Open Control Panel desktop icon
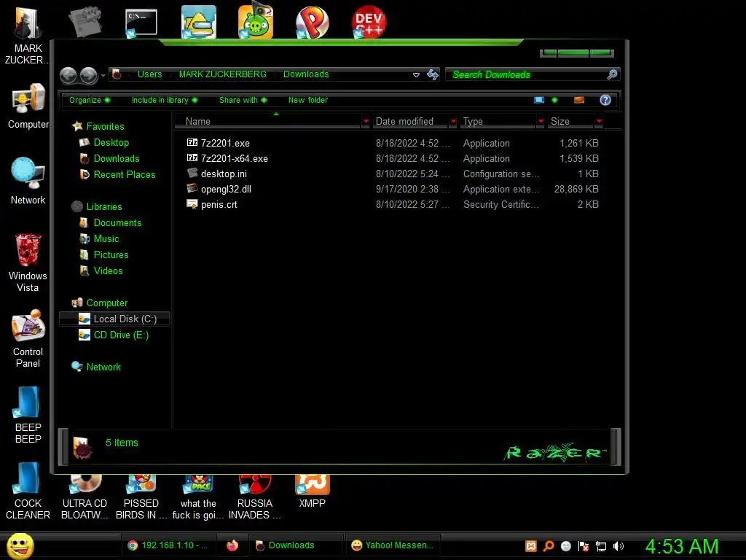This screenshot has width=746, height=560. 28,338
